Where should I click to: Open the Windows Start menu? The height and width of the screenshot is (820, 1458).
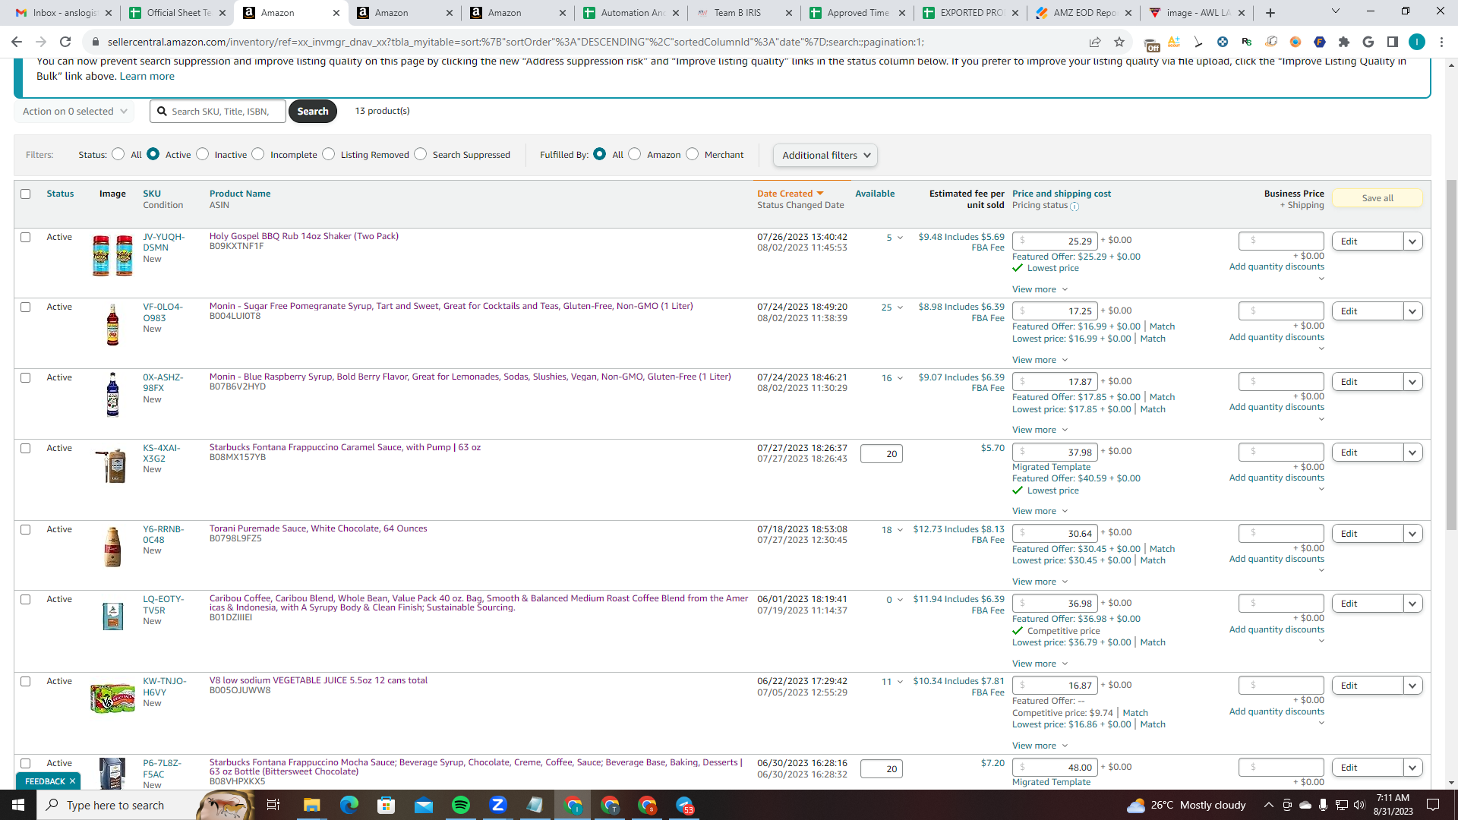[18, 805]
